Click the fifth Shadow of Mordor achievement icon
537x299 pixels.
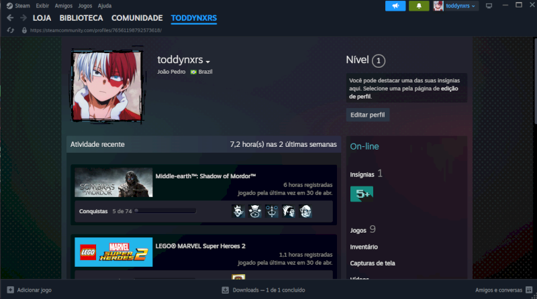(x=305, y=211)
